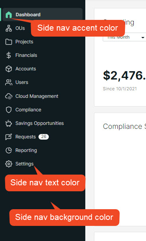
Task: Click the Accounts cube icon
Action: pyautogui.click(x=9, y=69)
